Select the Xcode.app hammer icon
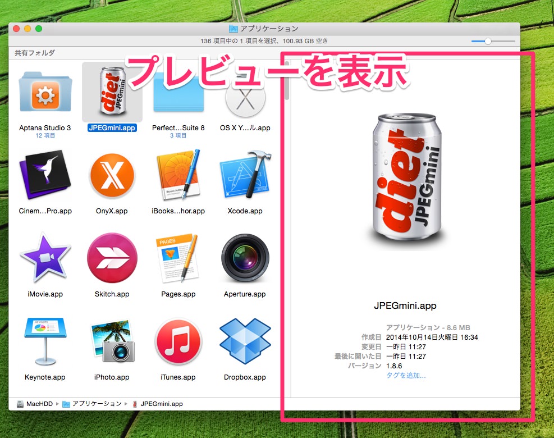 (x=245, y=175)
